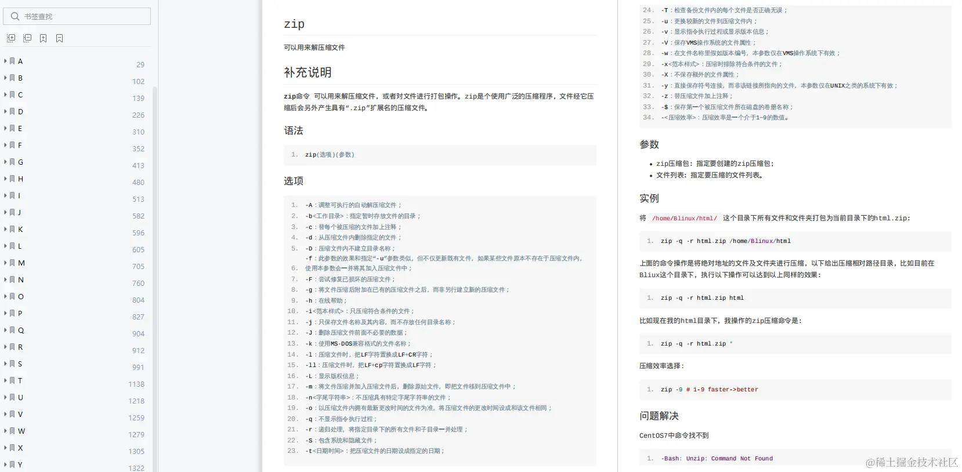Click code line -Bash: Unzip: Command Not Found
This screenshot has width=962, height=472.
[x=717, y=459]
